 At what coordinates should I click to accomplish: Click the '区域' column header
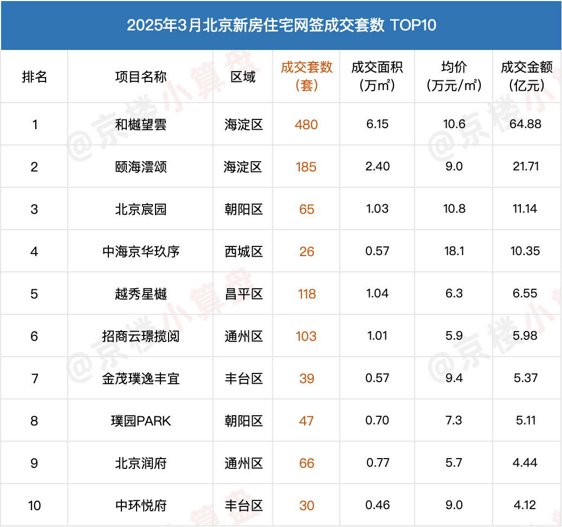[243, 77]
